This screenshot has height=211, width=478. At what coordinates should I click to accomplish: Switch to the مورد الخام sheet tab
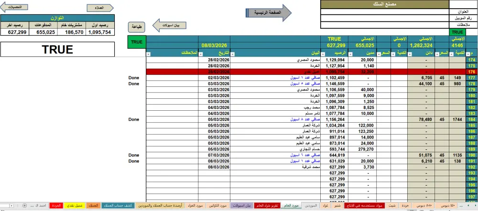point(291,206)
